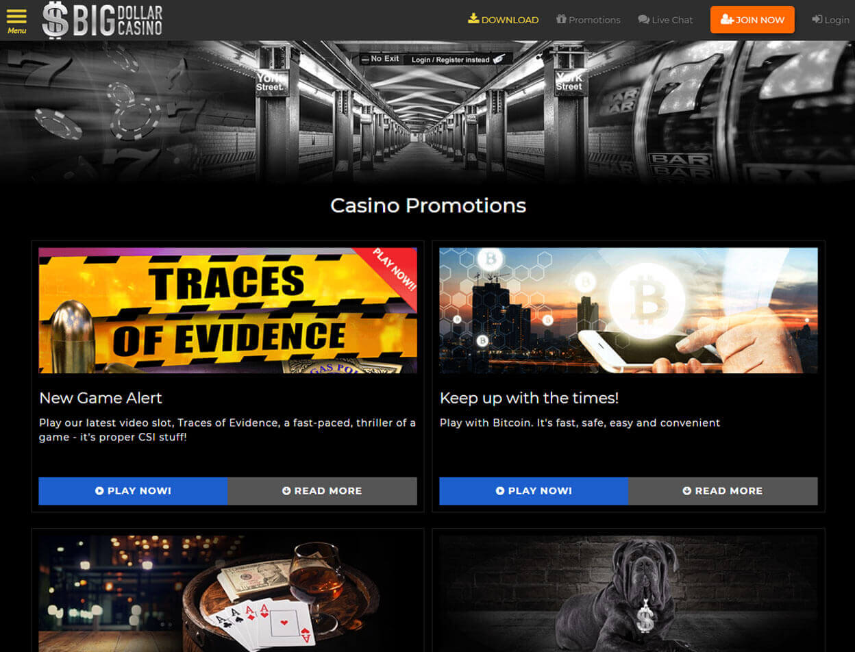Open the Promotions menu item

[x=588, y=20]
